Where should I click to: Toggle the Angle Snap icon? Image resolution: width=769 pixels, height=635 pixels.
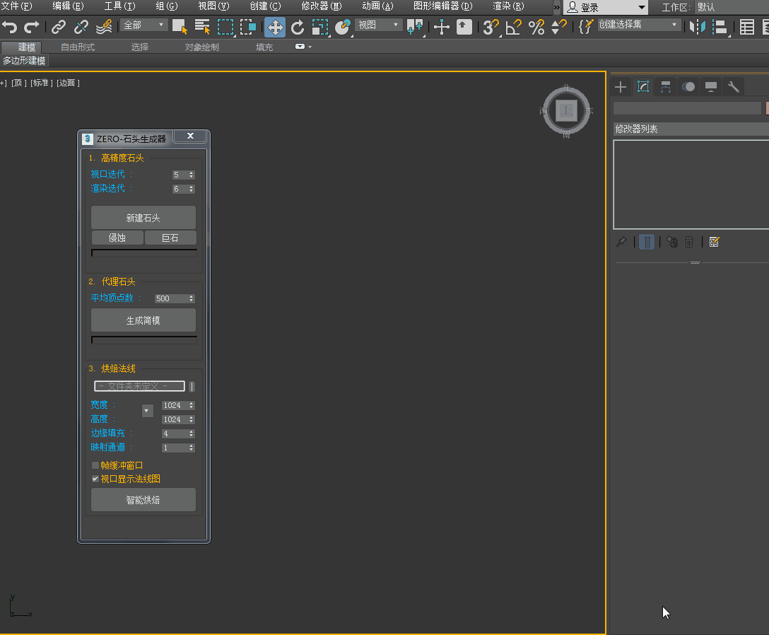513,27
